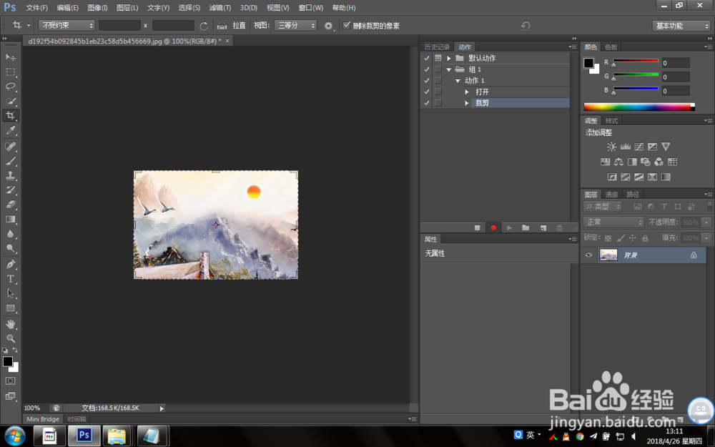
Task: Switch to the 历史记录 tab
Action: tap(437, 47)
